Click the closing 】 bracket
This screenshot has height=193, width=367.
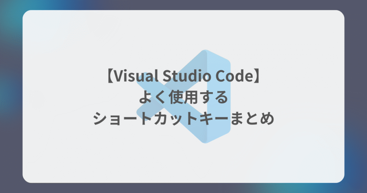click(x=257, y=76)
